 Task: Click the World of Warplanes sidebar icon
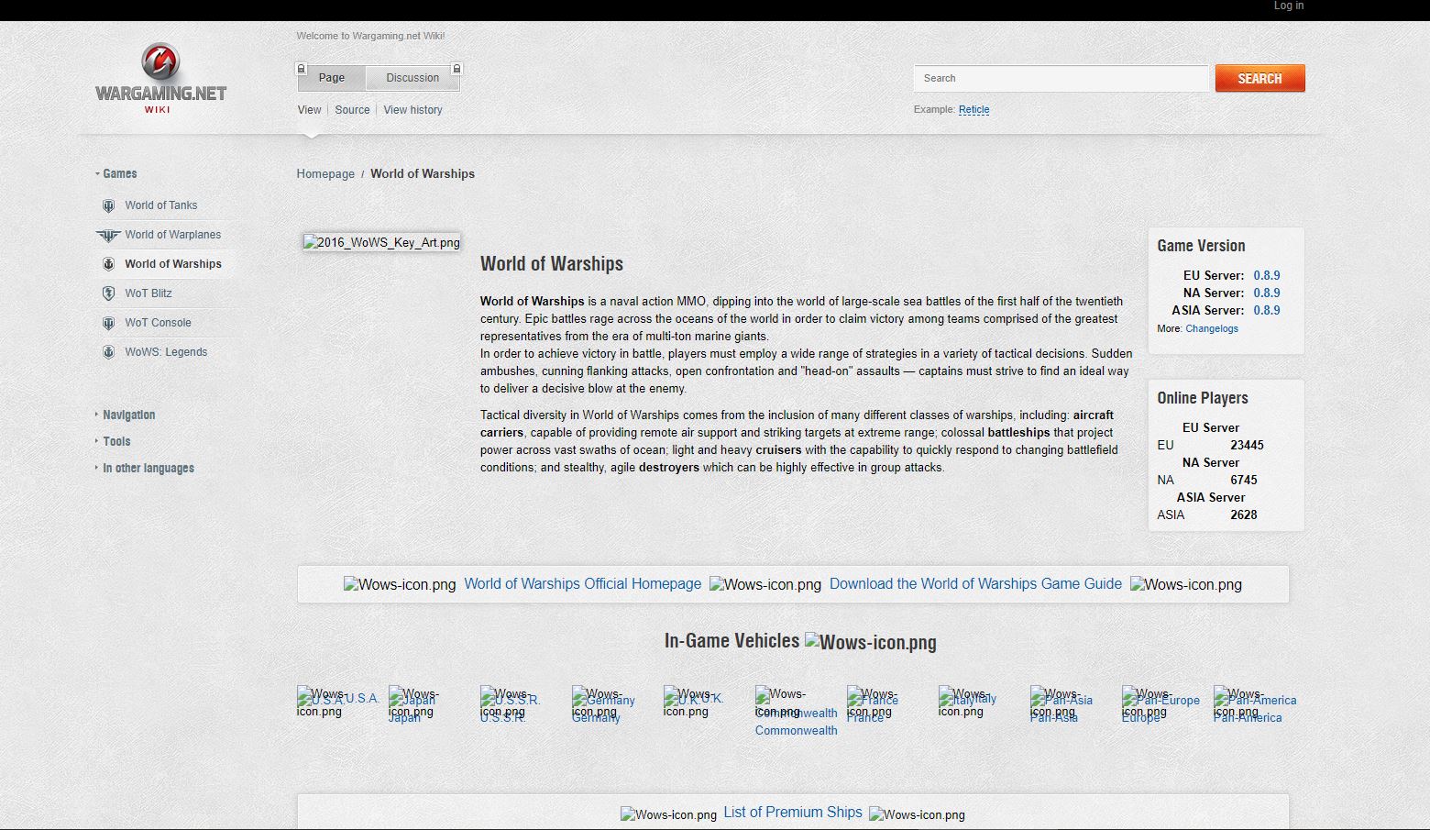[108, 235]
